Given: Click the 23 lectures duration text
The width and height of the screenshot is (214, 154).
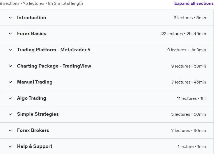Looking at the screenshot, I should [x=184, y=34].
